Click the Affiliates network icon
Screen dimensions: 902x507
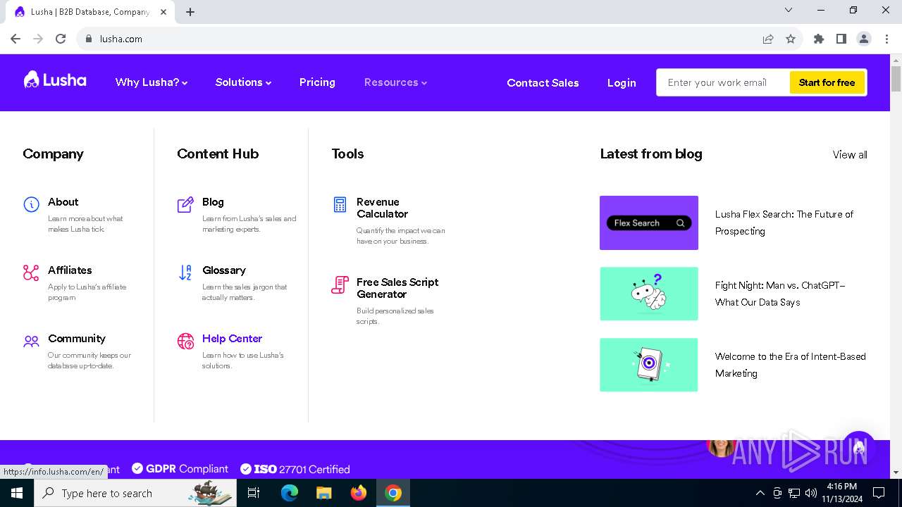coord(31,273)
